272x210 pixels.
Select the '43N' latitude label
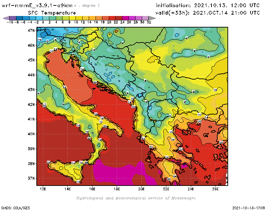(31, 90)
